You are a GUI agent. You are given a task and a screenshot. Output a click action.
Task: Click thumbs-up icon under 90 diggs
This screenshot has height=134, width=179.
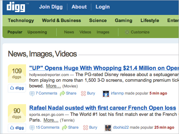tap(12, 128)
